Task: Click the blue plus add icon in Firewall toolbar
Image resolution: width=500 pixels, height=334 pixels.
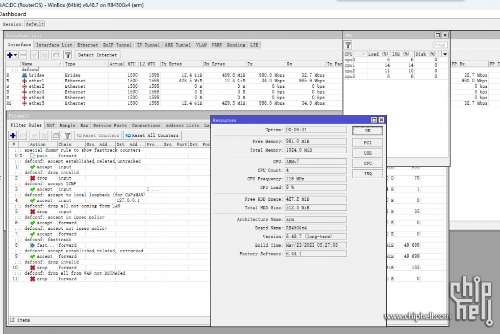Action: tap(13, 135)
